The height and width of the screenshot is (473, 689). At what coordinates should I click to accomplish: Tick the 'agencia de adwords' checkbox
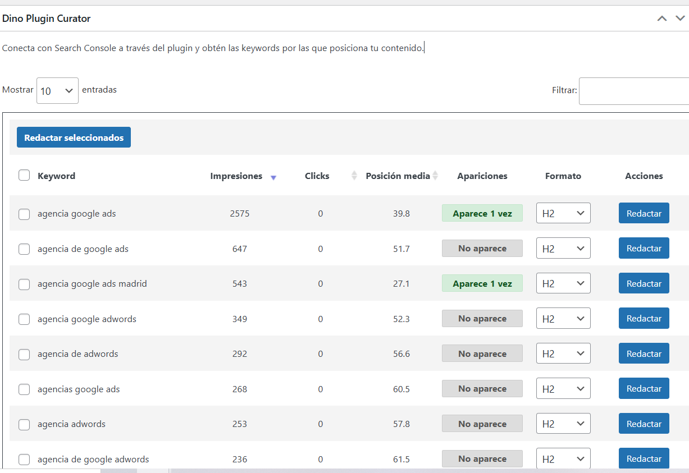(24, 354)
